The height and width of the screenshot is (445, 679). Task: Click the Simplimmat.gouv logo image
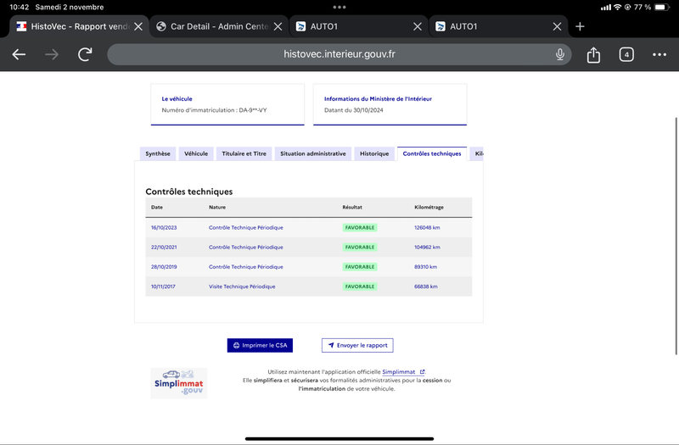coord(179,383)
